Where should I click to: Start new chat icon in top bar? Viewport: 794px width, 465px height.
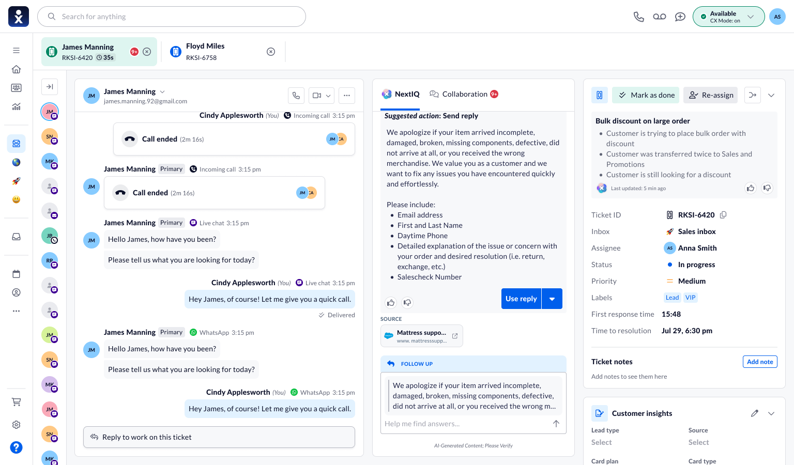680,17
